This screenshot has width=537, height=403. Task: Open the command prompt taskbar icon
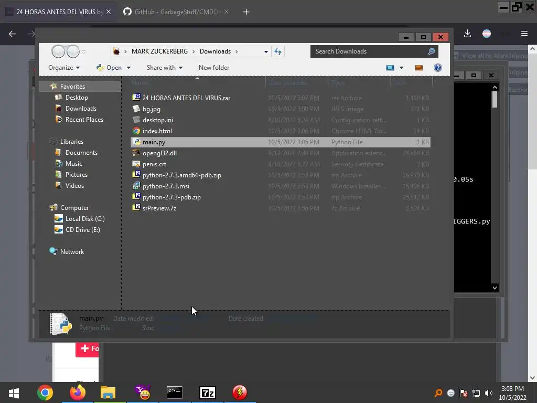pyautogui.click(x=175, y=393)
